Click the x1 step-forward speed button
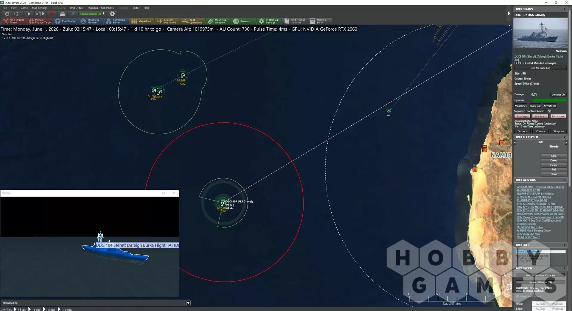The width and height of the screenshot is (572, 311). point(40,14)
